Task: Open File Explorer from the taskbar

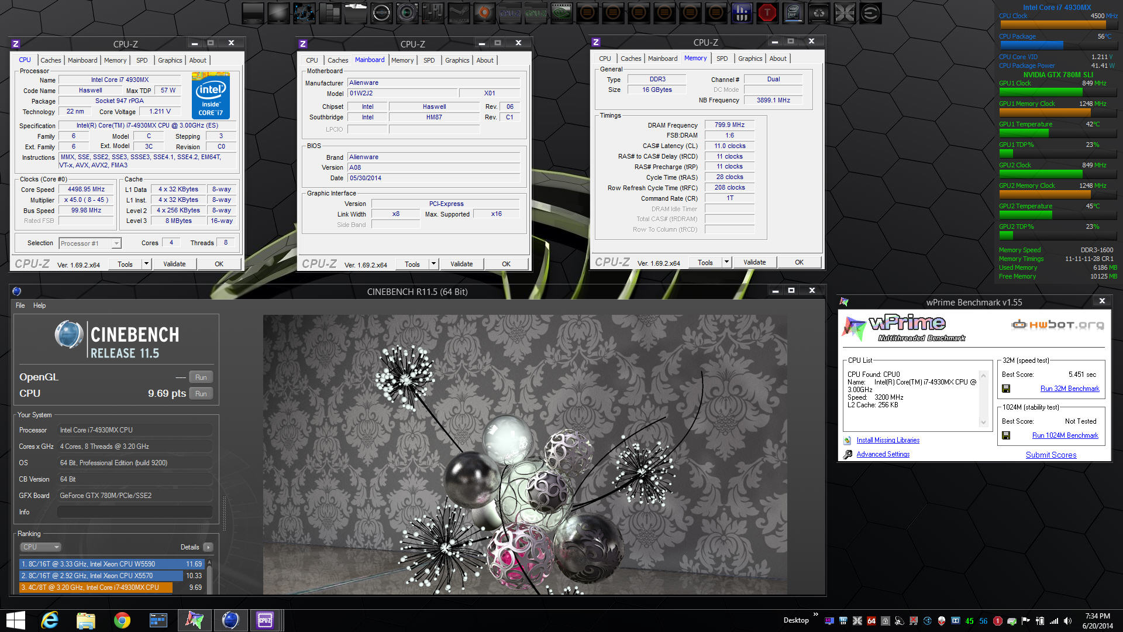Action: [86, 620]
